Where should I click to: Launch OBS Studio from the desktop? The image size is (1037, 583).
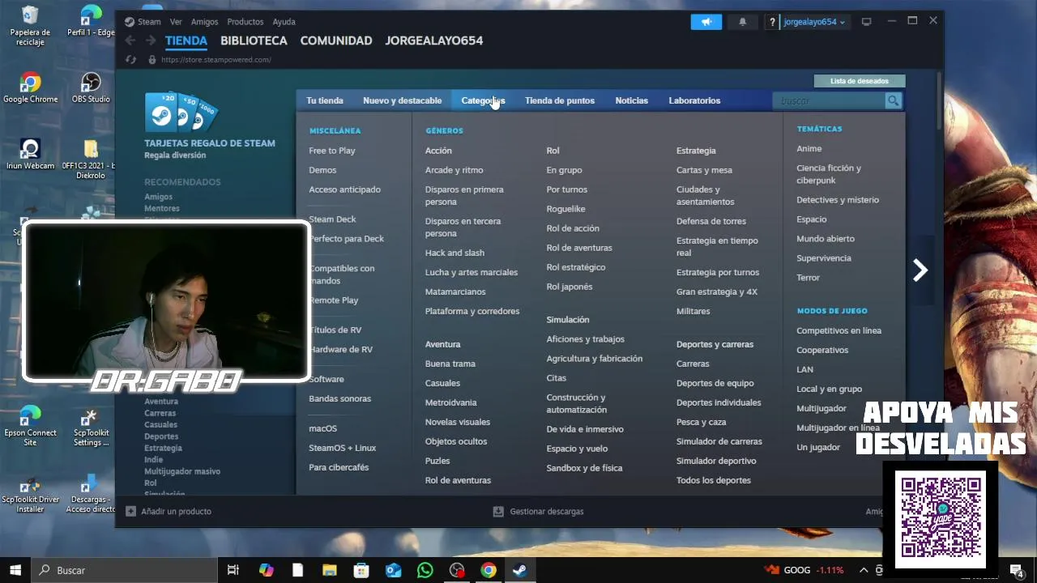click(91, 88)
